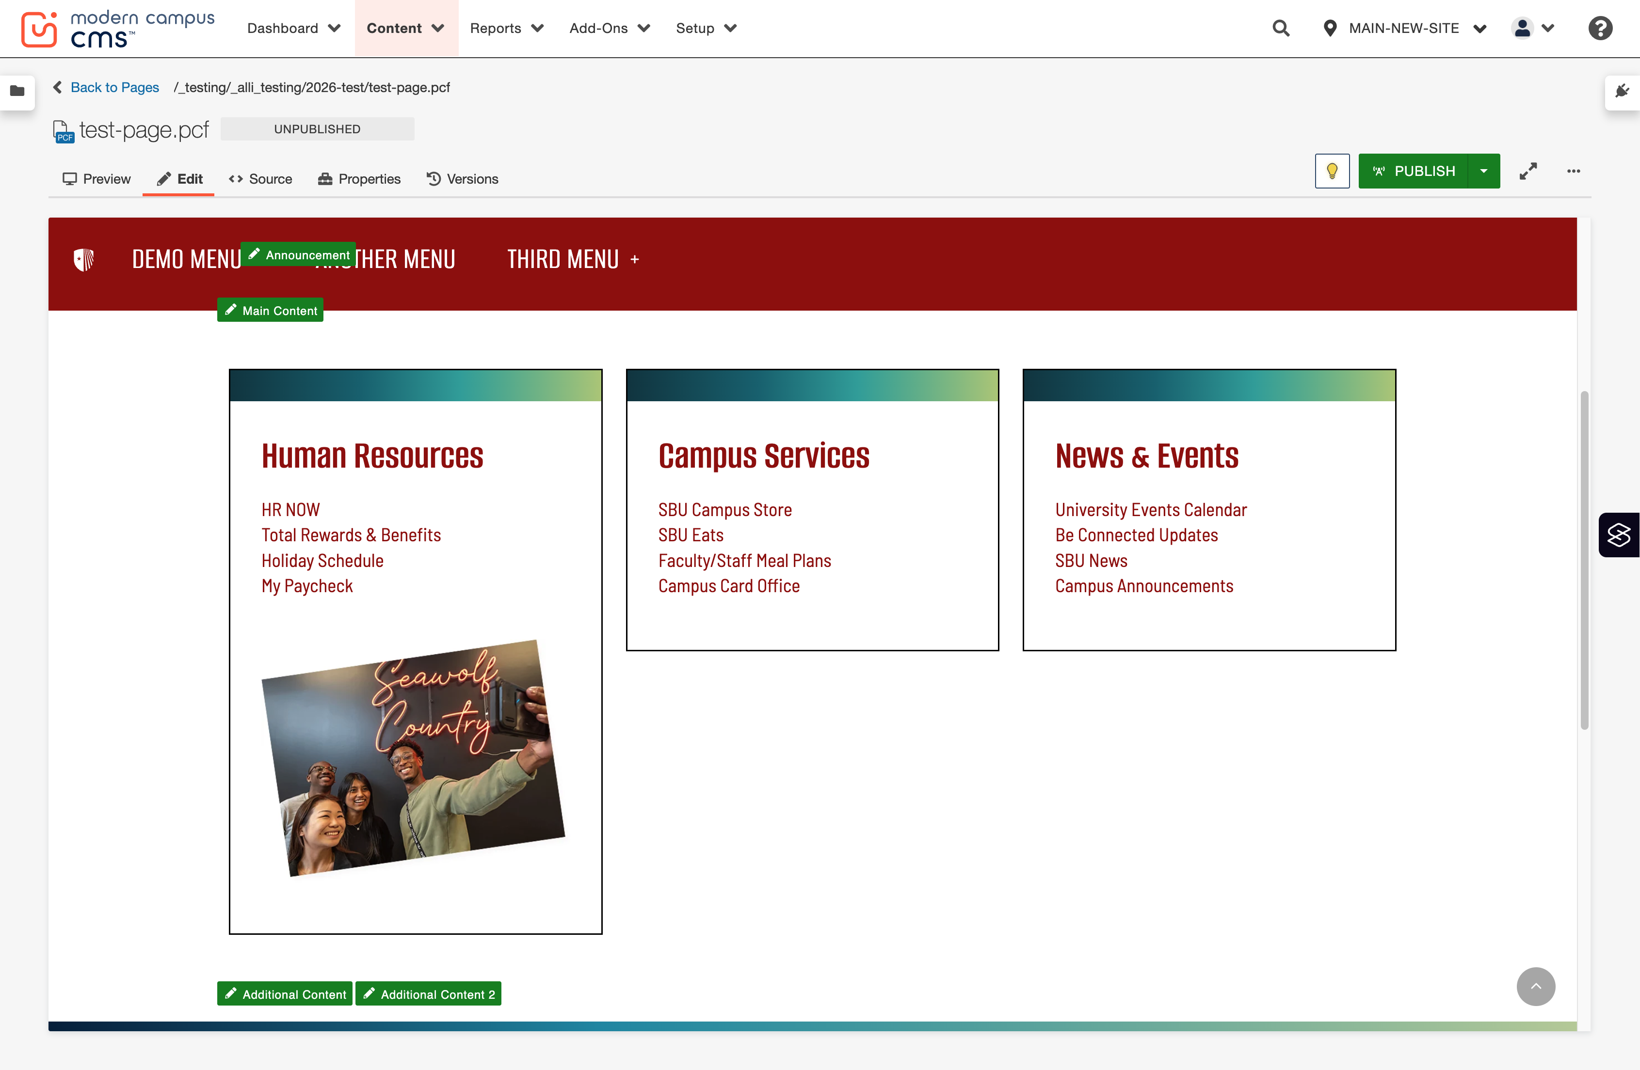
Task: Click the scroll-to-top round arrow button
Action: [x=1535, y=986]
